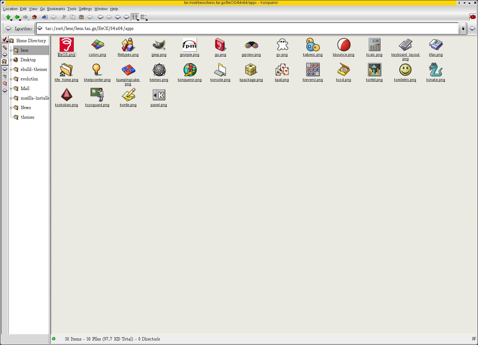
Task: Click the reload toolbar icon with blue arrow
Action: (x=45, y=17)
